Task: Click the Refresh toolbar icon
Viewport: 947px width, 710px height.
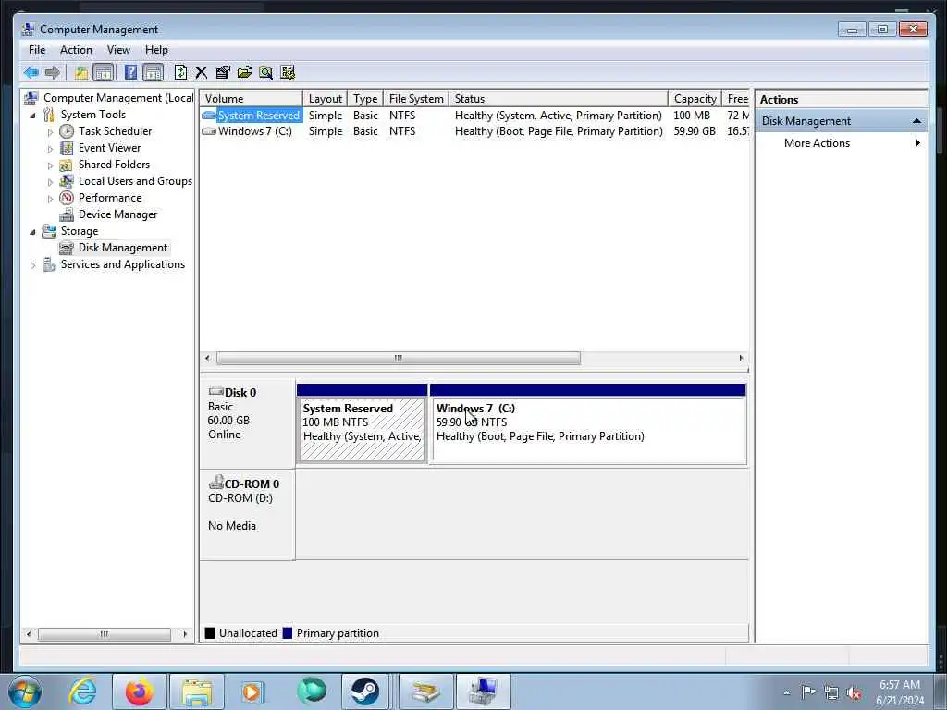Action: pos(180,73)
